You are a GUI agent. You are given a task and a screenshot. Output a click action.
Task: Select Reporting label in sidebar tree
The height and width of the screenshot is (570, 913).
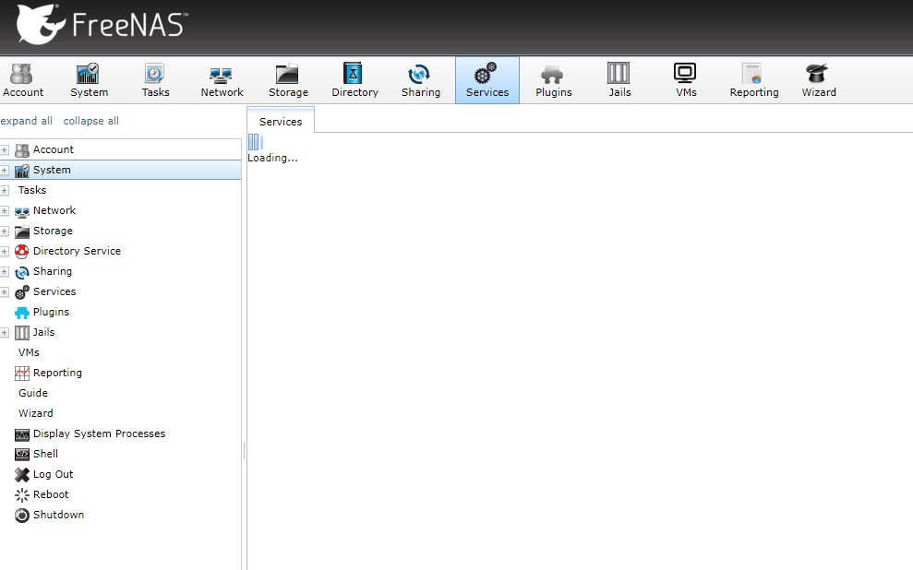pyautogui.click(x=57, y=374)
